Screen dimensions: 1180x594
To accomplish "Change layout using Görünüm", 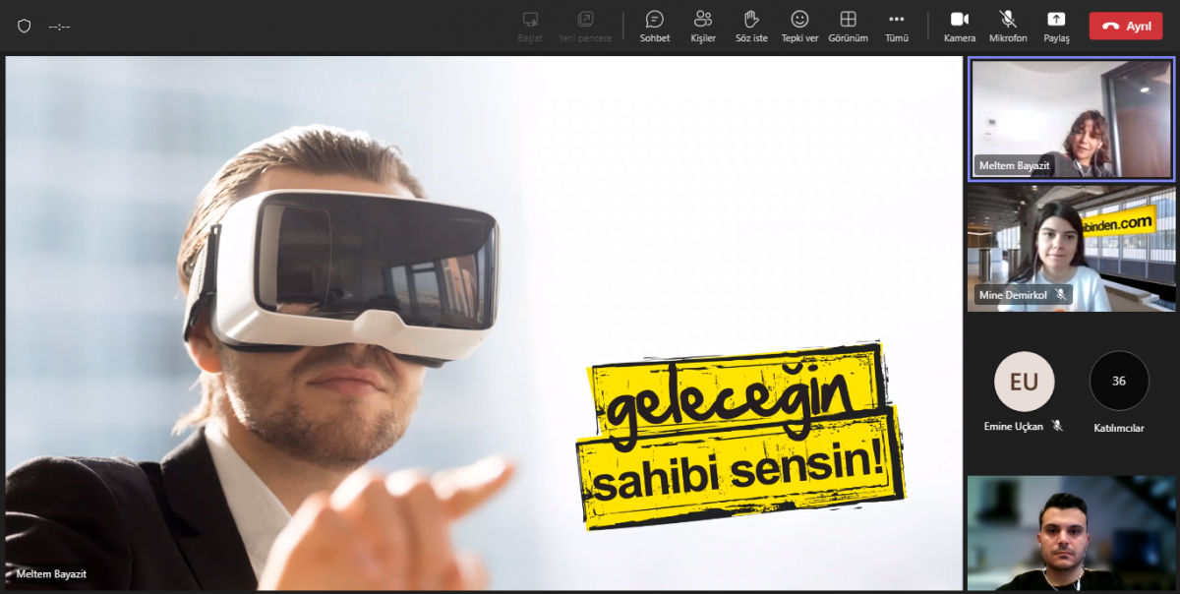I will click(x=848, y=26).
